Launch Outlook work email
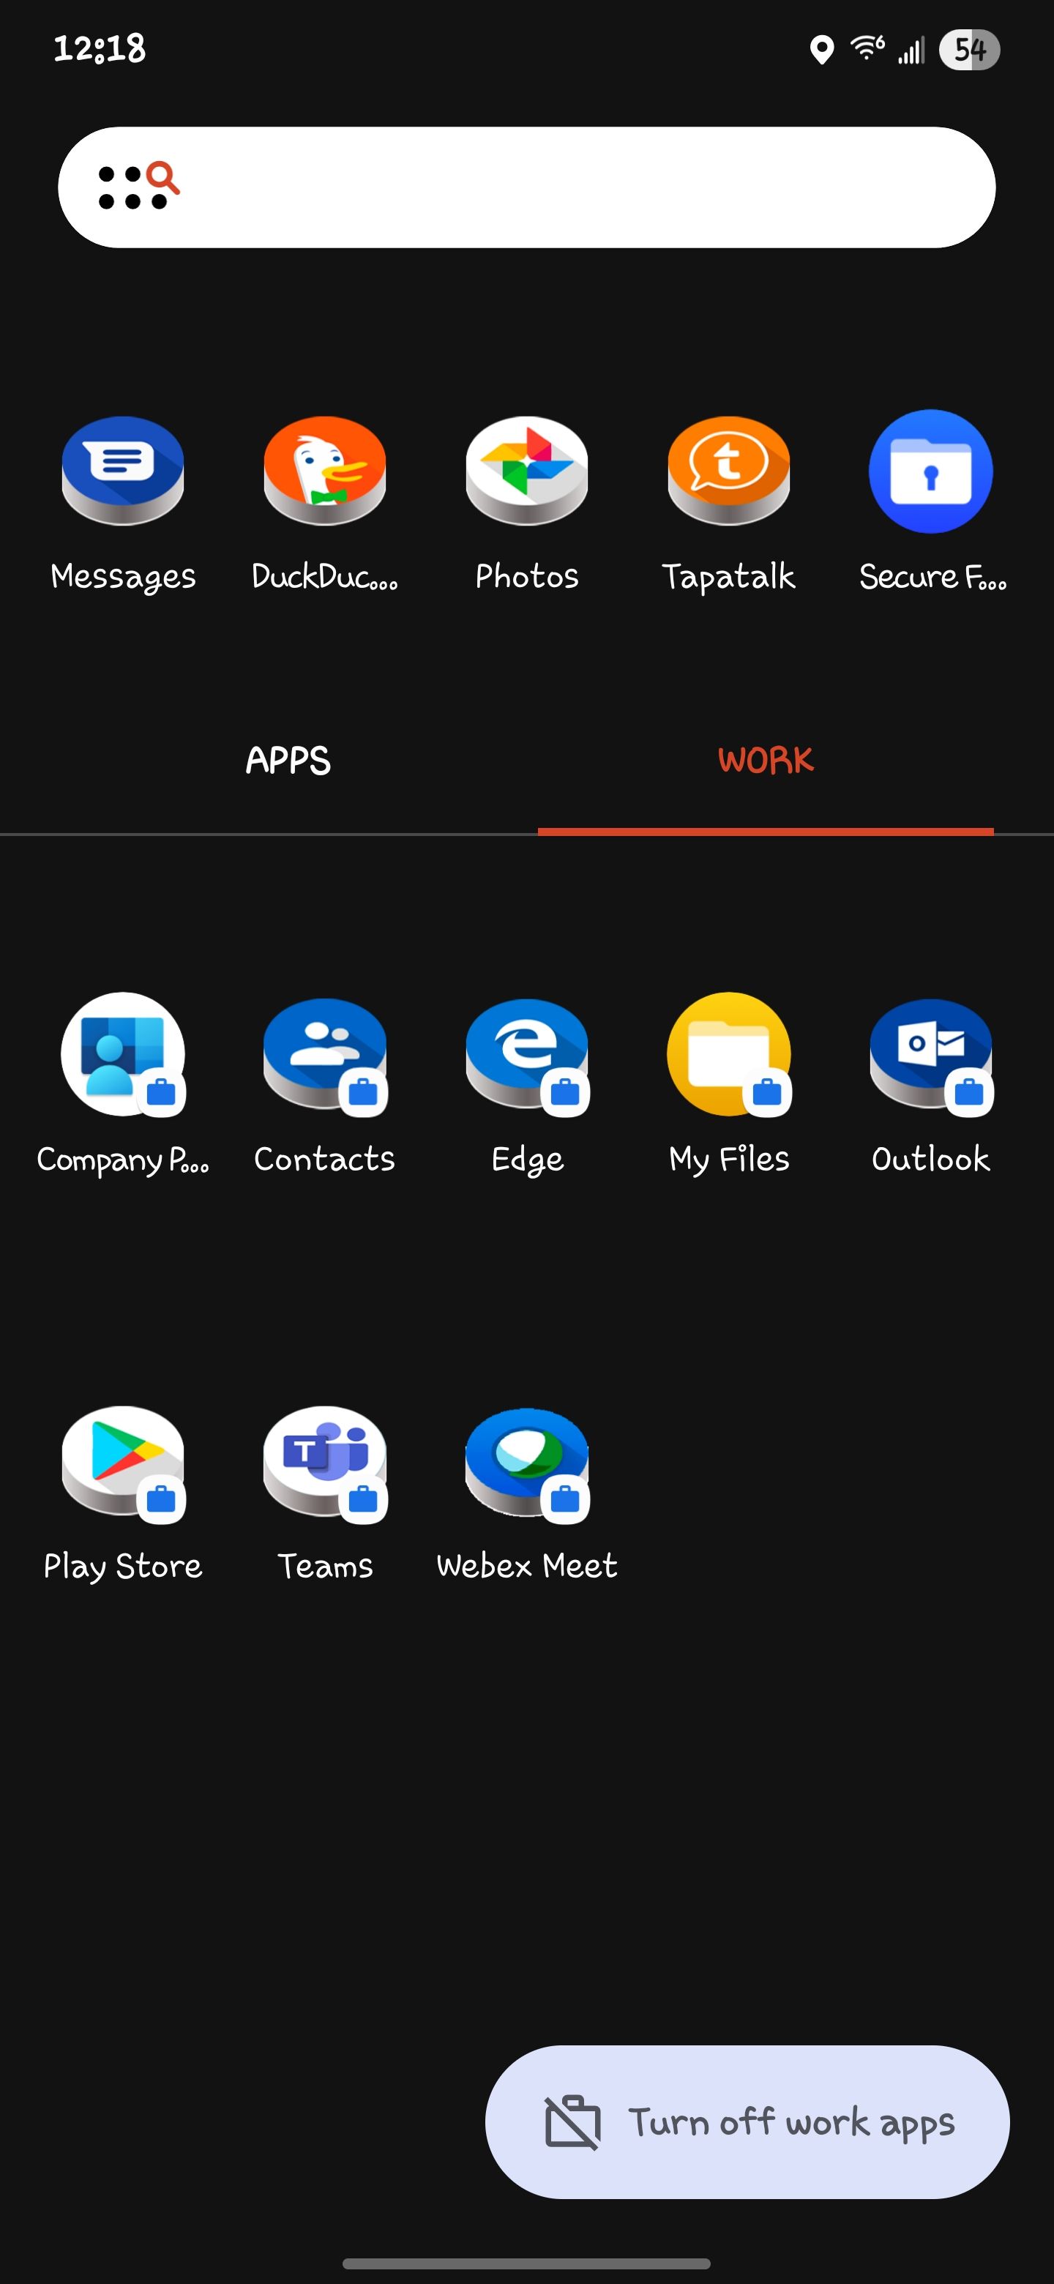1054x2284 pixels. coord(930,1054)
